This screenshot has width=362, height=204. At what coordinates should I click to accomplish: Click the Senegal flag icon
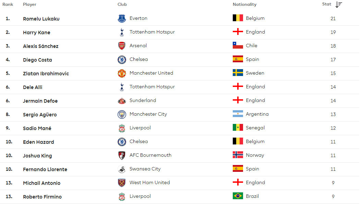238,128
